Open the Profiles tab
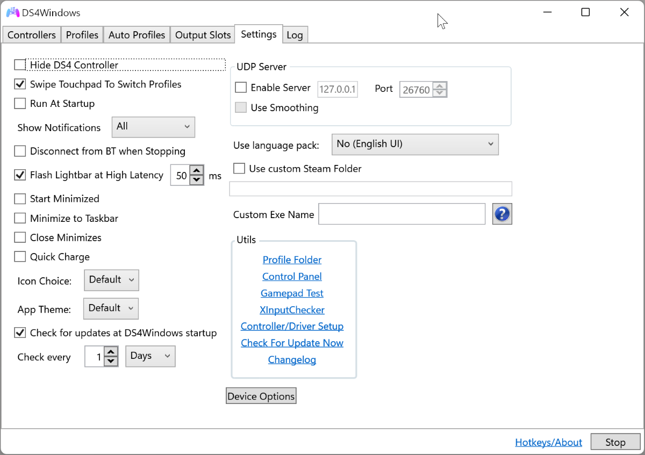Viewport: 645px width, 455px height. [82, 35]
